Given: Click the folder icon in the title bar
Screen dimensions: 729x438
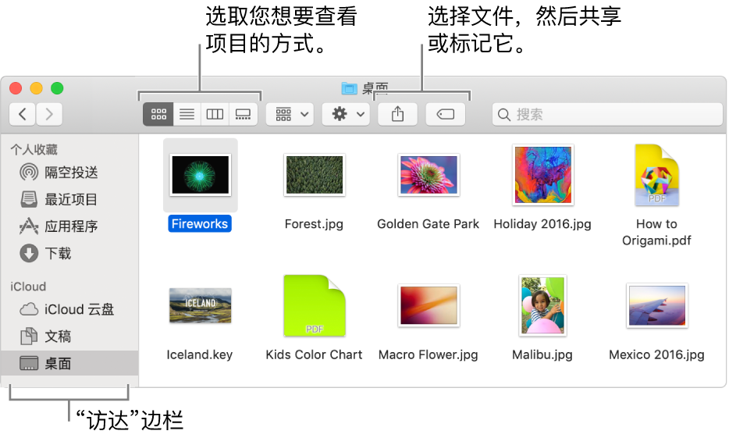Looking at the screenshot, I should click(349, 88).
